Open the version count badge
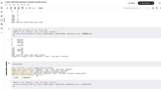 (152, 3)
